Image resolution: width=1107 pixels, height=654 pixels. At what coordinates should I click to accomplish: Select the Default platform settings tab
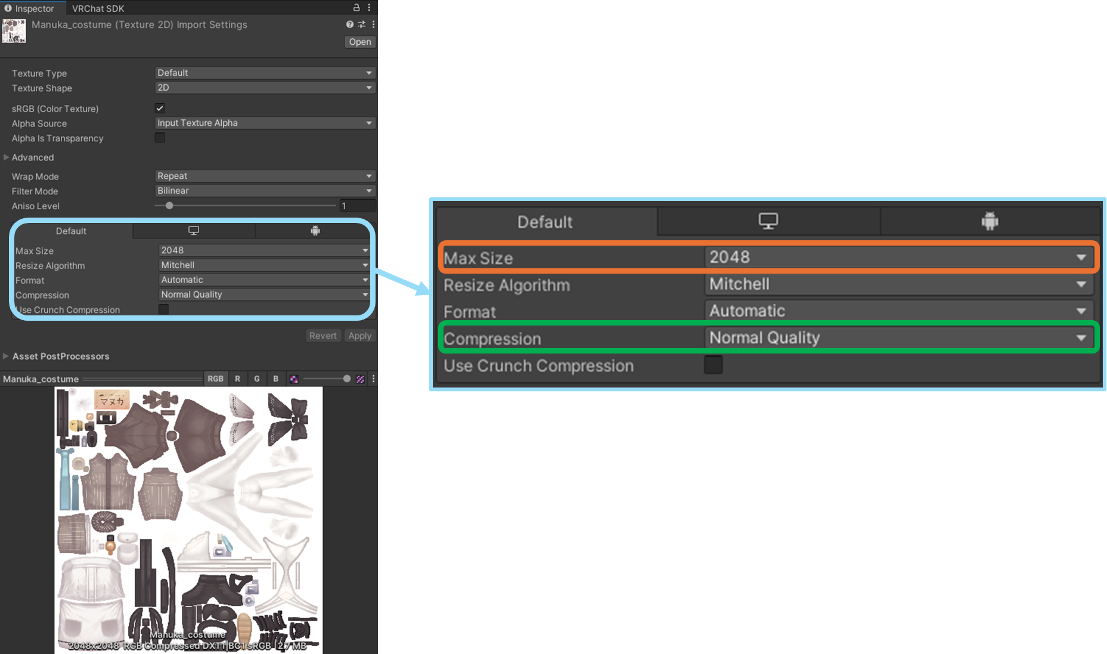coord(71,231)
